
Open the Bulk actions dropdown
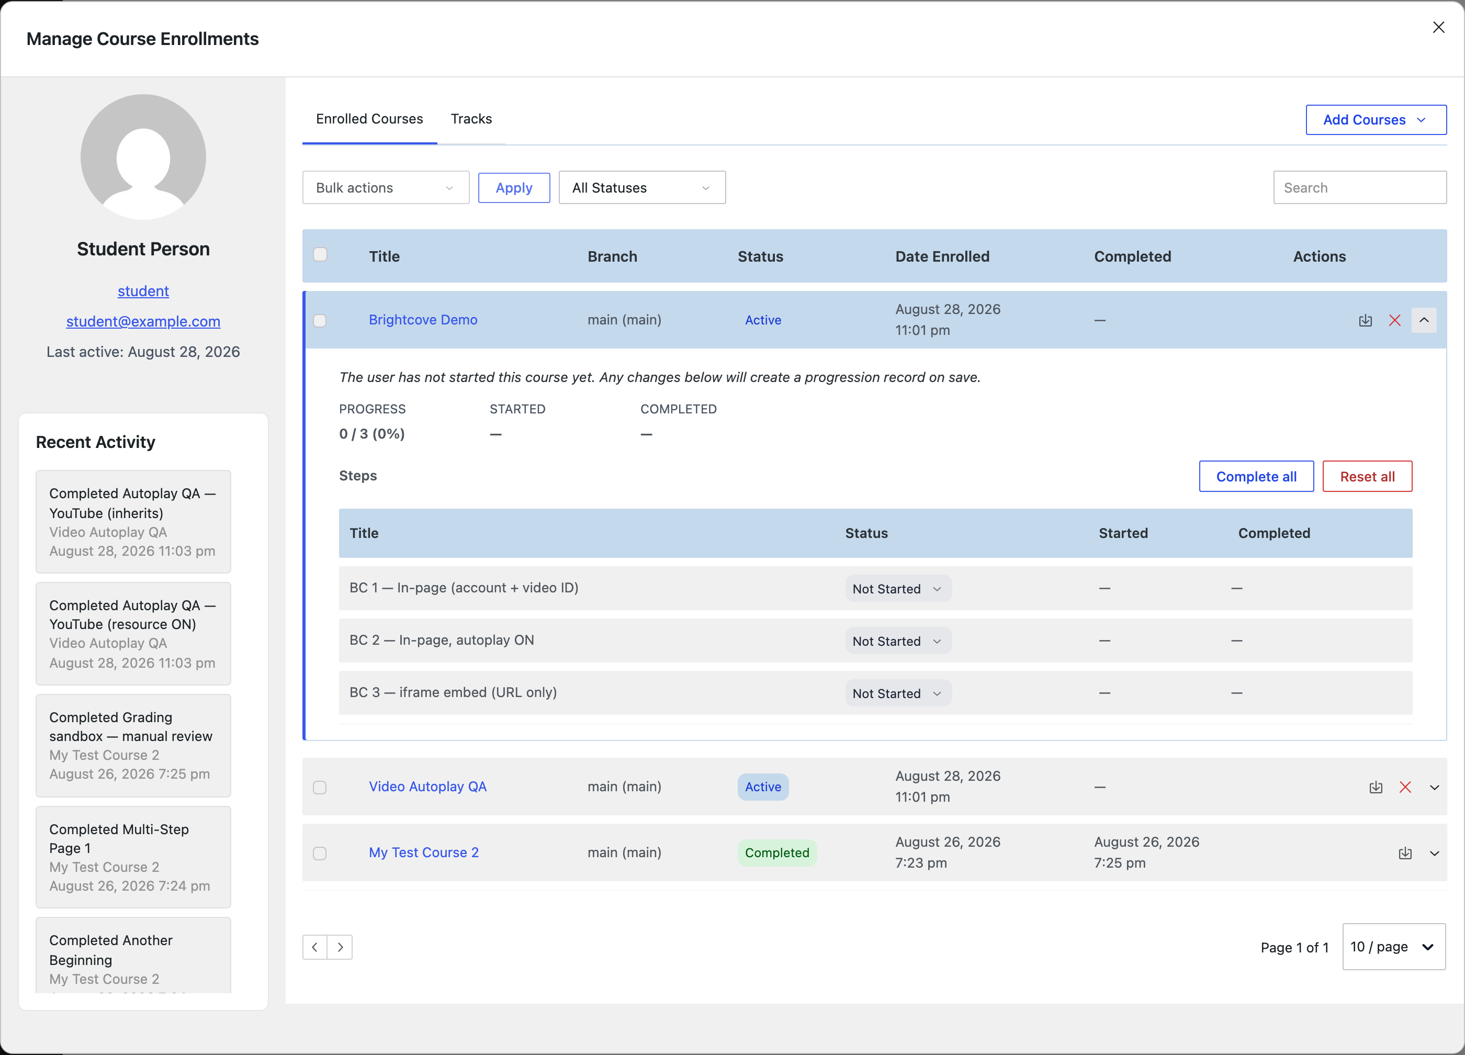coord(386,187)
